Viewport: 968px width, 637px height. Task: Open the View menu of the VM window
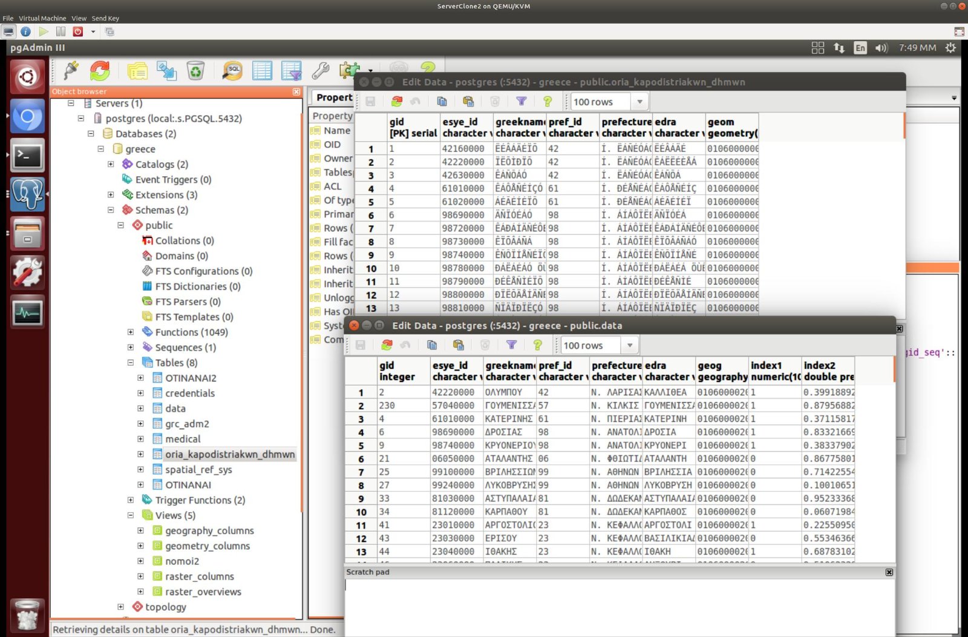pos(79,18)
